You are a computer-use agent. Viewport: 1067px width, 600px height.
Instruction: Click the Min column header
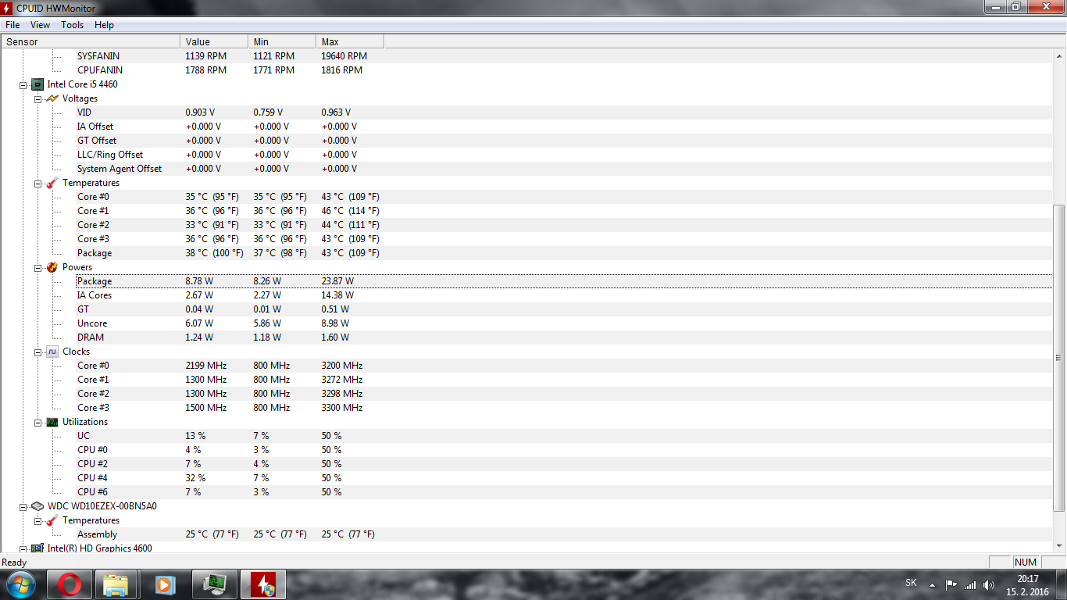[x=282, y=41]
